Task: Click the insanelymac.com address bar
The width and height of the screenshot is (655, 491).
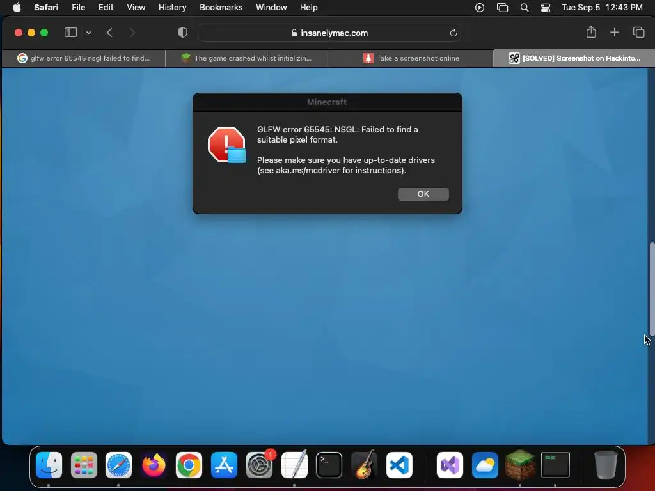Action: (x=329, y=33)
